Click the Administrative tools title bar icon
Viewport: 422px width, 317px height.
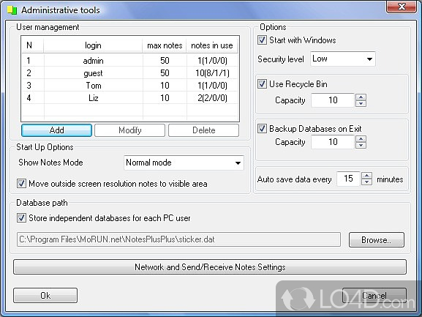click(x=12, y=10)
